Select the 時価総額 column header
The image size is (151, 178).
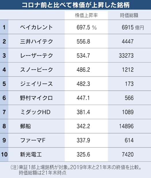click(129, 15)
